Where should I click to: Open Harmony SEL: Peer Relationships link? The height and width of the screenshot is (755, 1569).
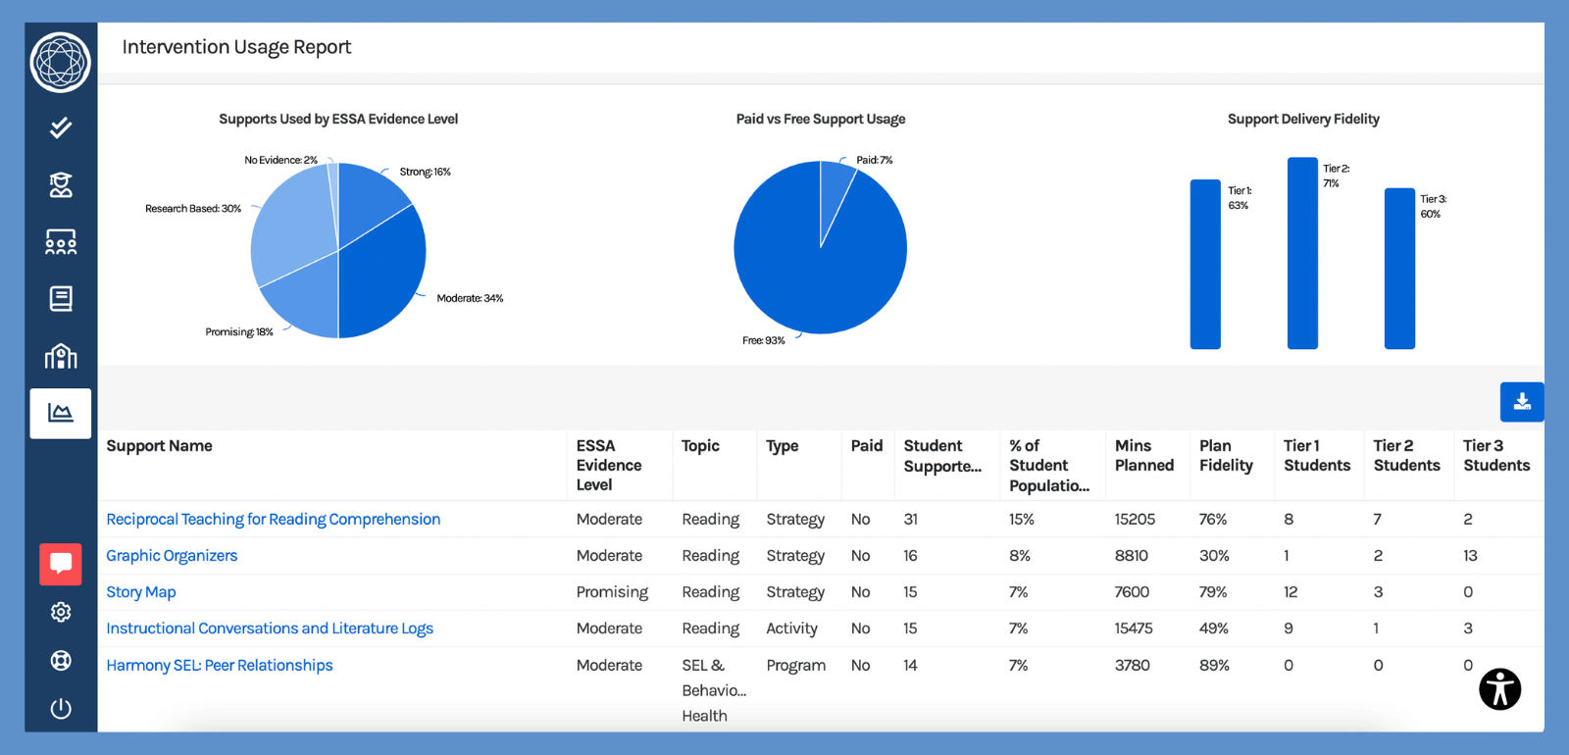(220, 666)
